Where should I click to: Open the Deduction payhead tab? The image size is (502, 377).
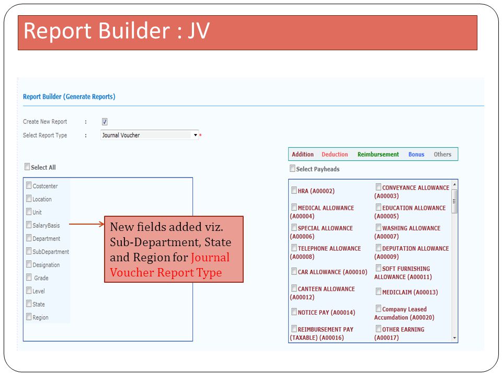click(x=335, y=154)
